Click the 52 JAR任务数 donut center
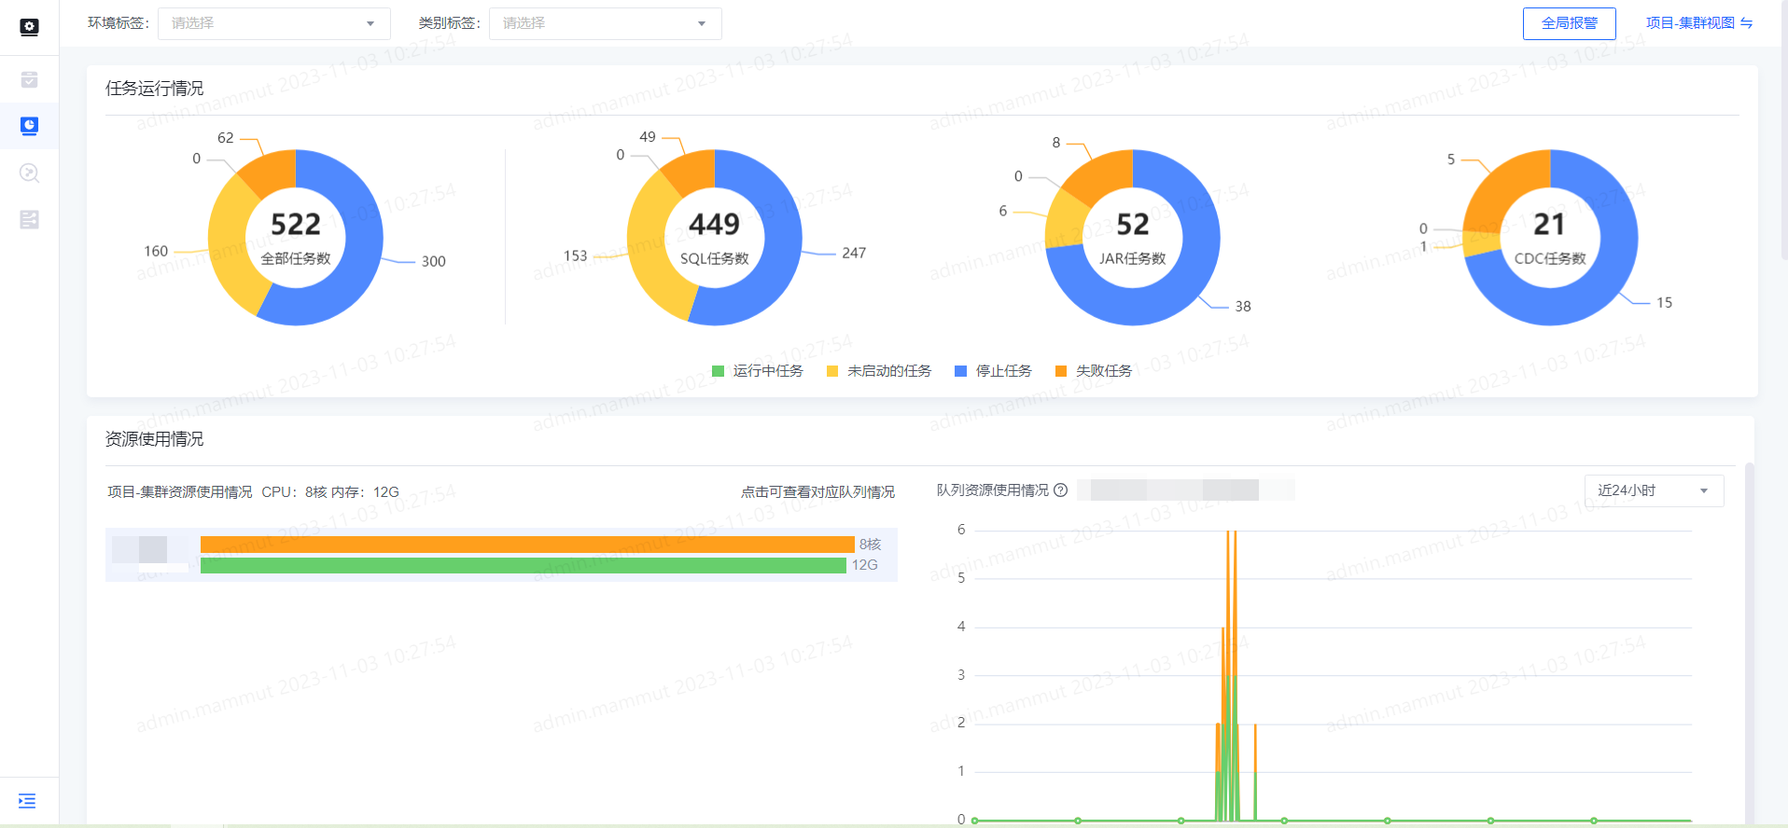The width and height of the screenshot is (1788, 828). point(1133,237)
